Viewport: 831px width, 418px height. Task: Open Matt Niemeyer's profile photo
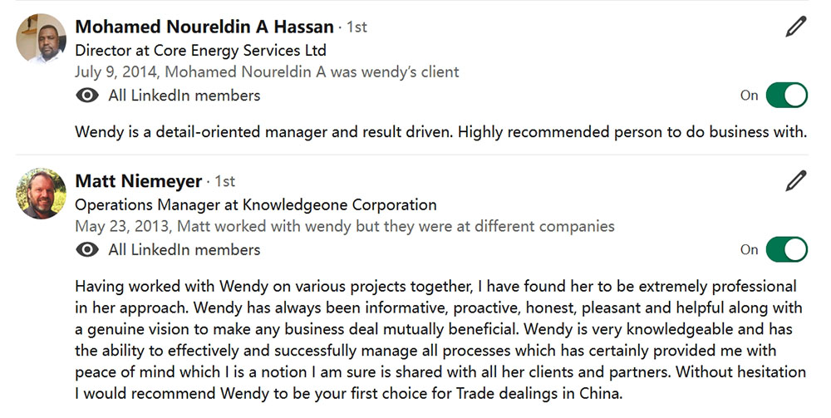coord(42,194)
